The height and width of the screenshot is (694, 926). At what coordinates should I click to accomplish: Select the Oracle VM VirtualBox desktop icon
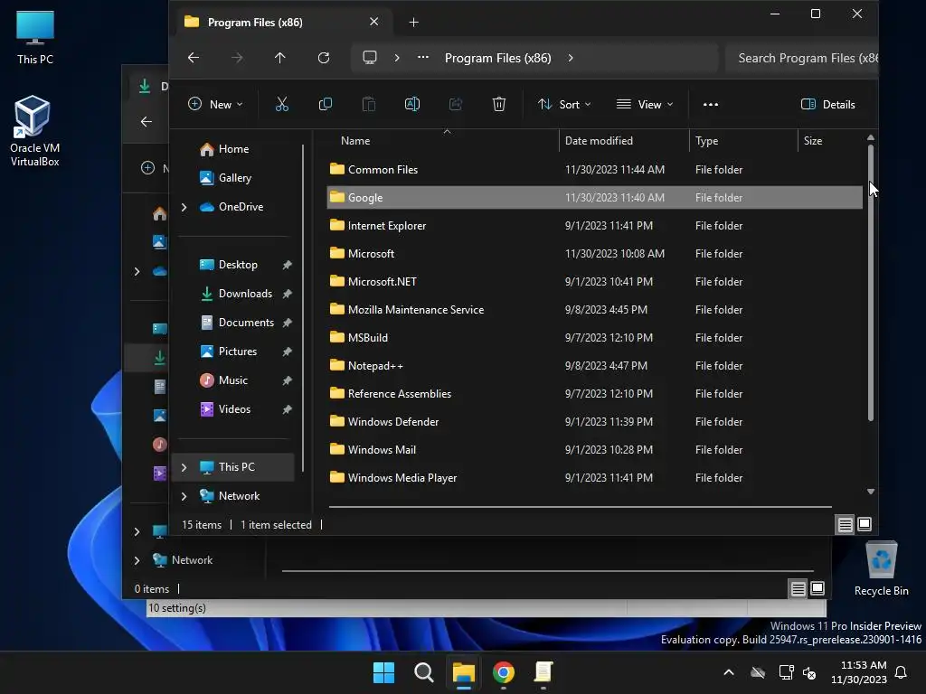click(x=34, y=131)
